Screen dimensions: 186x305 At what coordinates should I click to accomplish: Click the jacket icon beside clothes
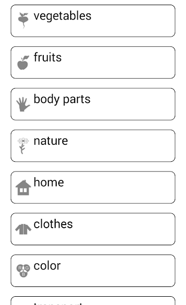[23, 229]
